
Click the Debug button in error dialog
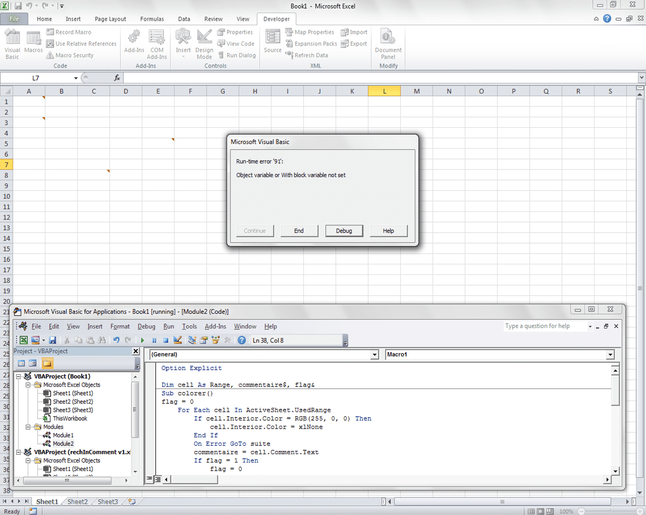point(344,231)
